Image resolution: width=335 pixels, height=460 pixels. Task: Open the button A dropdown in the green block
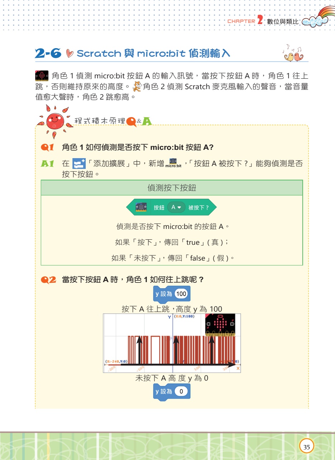[176, 207]
